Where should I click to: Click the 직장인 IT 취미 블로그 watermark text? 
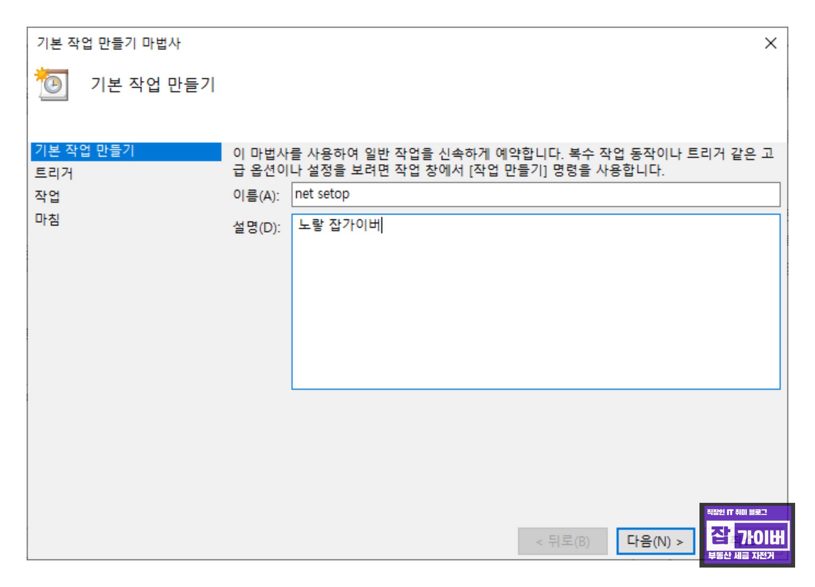737,512
